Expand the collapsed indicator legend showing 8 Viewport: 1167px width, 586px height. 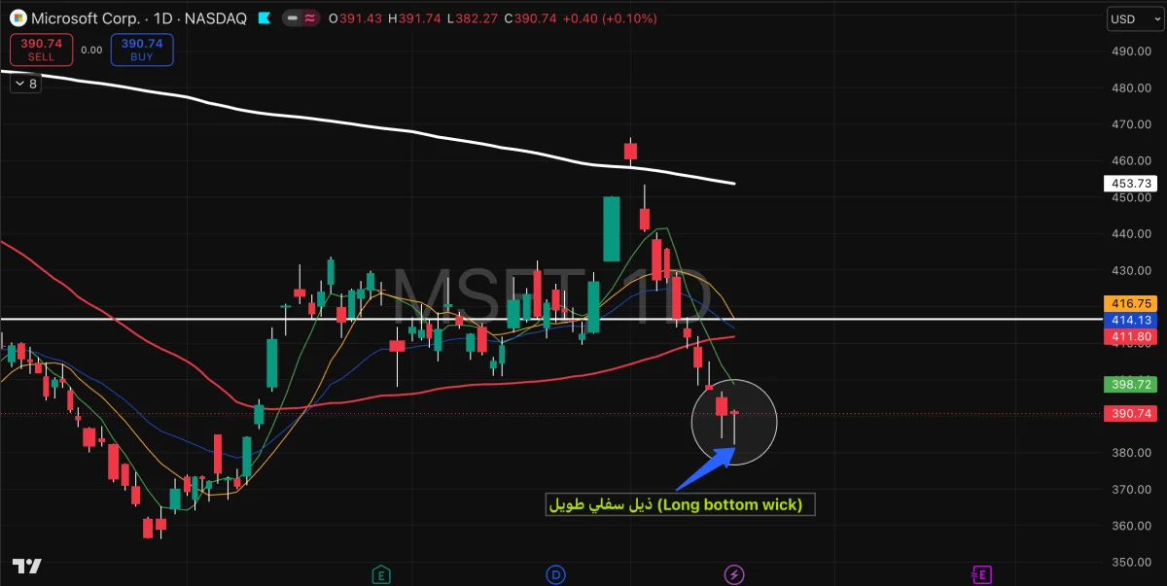point(24,84)
